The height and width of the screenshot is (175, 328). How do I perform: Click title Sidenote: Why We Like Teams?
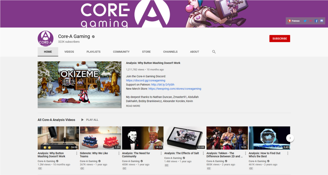point(94,155)
